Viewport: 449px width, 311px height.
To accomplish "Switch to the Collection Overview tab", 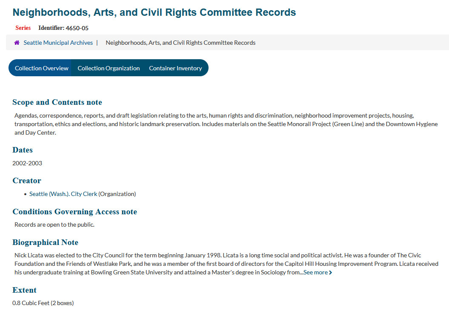I will 41,68.
